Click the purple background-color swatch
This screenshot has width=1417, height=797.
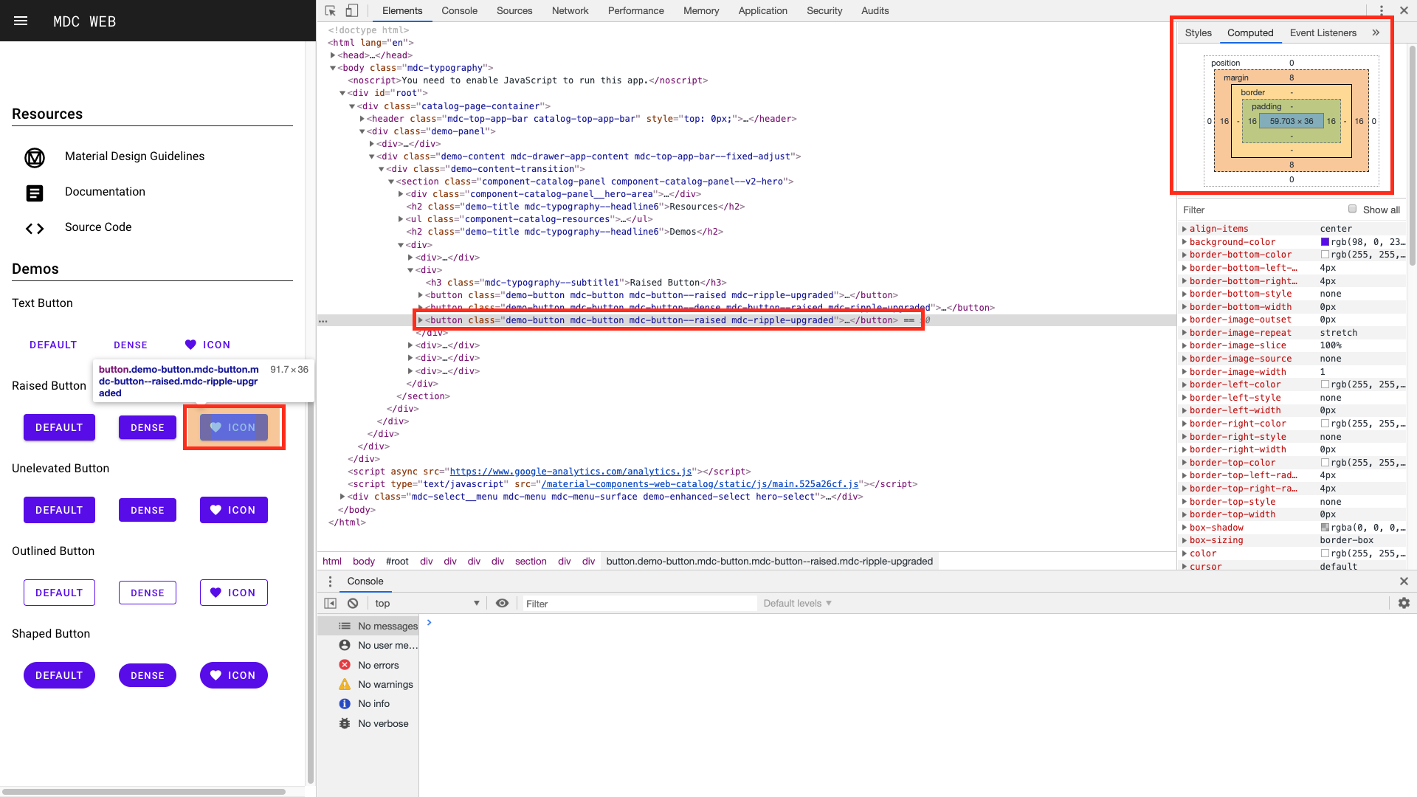point(1326,242)
